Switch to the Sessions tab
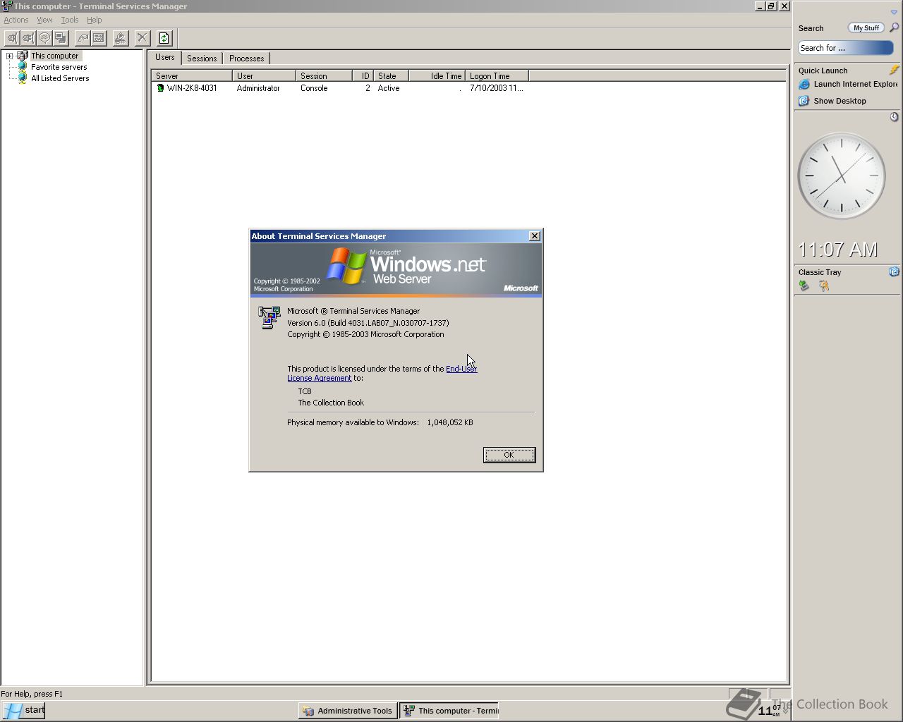Screen dimensions: 903x722 (x=202, y=59)
